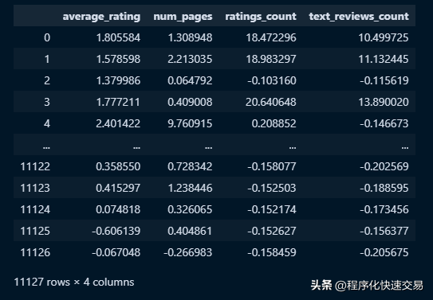
Task: Click num_pages value 0.728342
Action: coord(190,166)
